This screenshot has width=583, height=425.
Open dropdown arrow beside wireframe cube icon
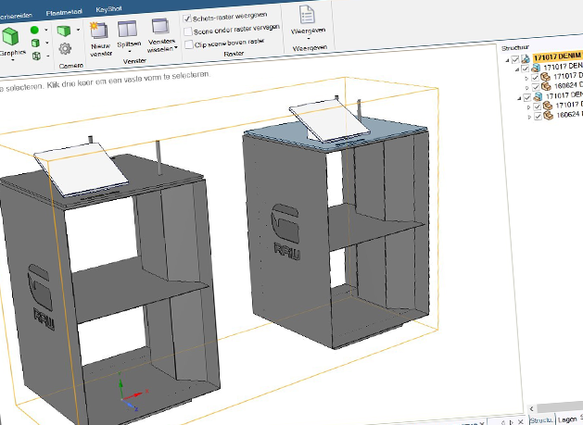coord(48,56)
